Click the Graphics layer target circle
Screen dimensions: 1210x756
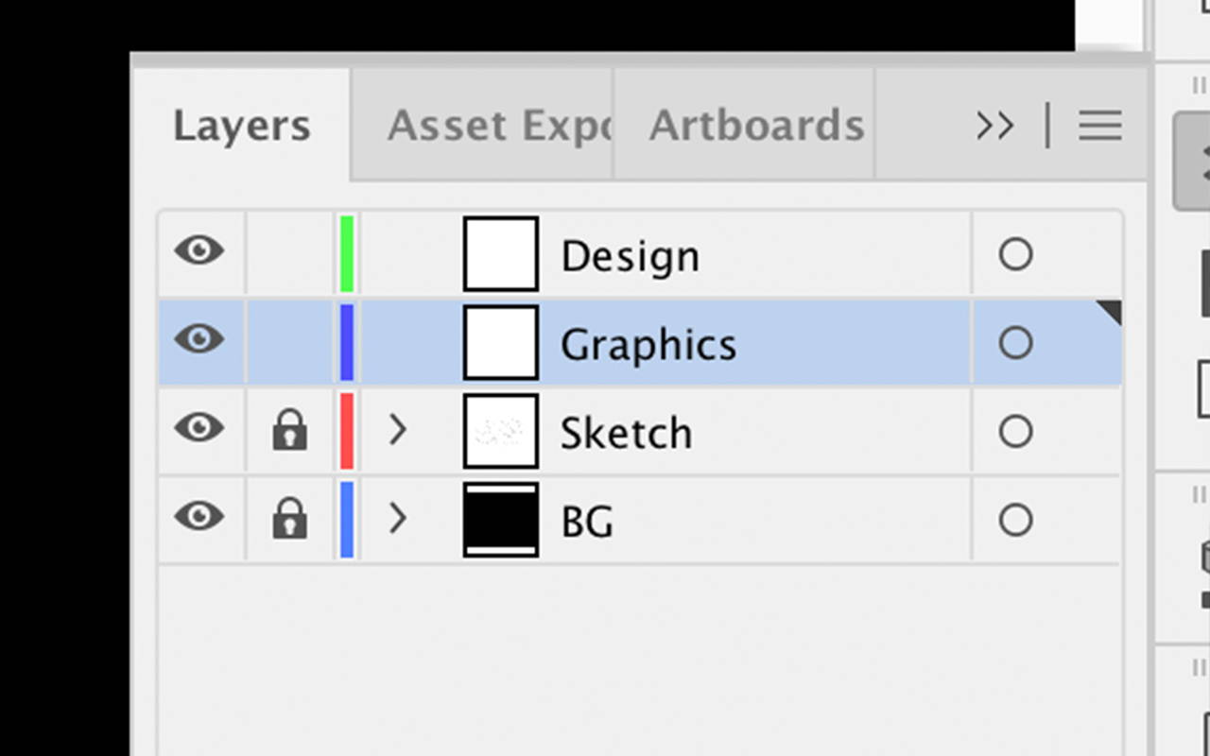1015,343
